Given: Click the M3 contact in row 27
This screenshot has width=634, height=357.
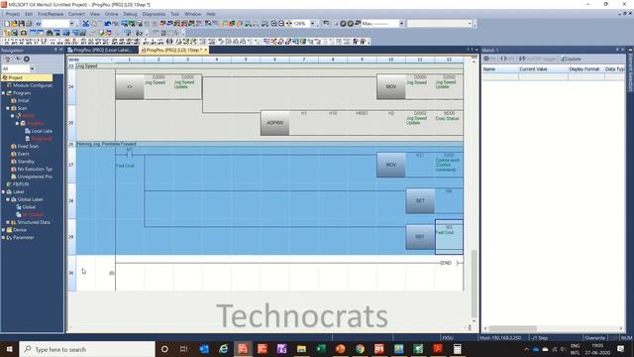Looking at the screenshot, I should [130, 155].
